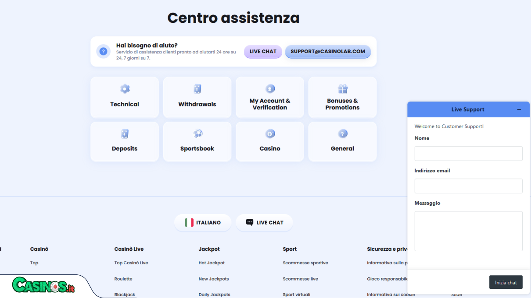Click the My Account user icon
Viewport: 531px width, 298px height.
[270, 89]
